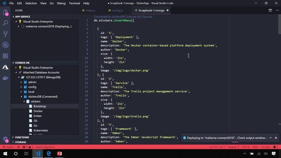The width and height of the screenshot is (281, 158).
Task: Collapse the deploying notification with chevron
Action: (x=270, y=138)
